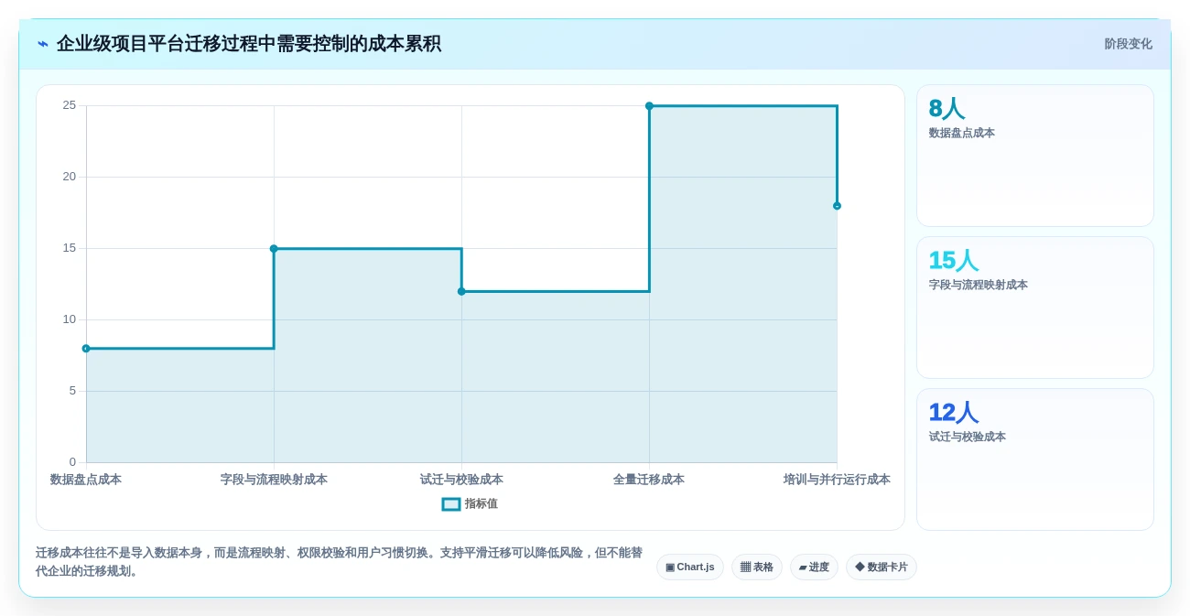Click the chart title 企业级项目平台迁移过程

pyautogui.click(x=248, y=44)
